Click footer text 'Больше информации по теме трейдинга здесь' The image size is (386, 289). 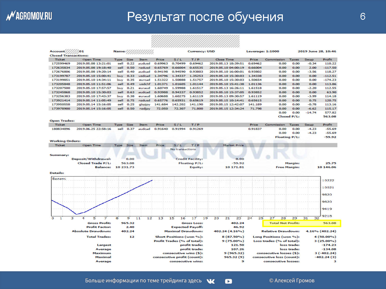143,281
